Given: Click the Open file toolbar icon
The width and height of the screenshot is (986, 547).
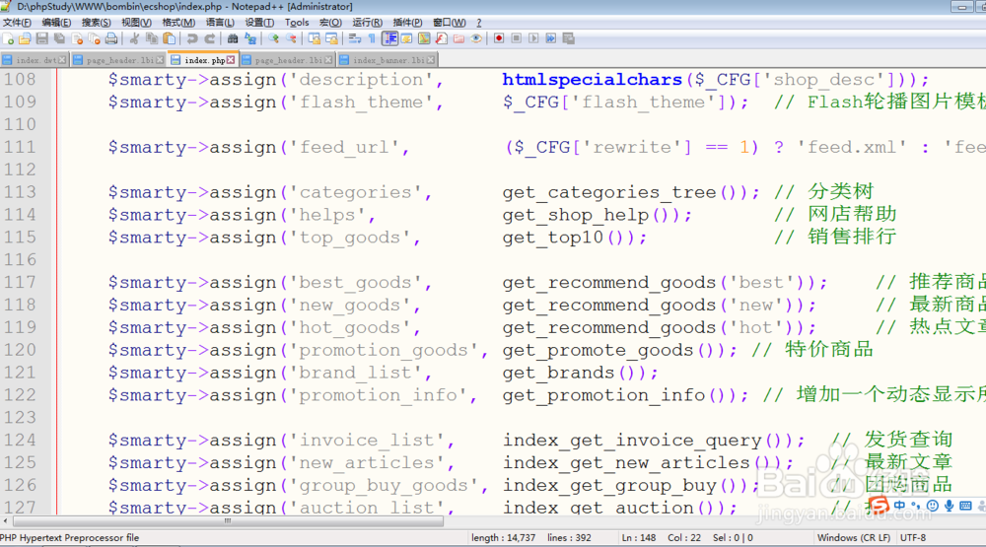Looking at the screenshot, I should [x=25, y=38].
